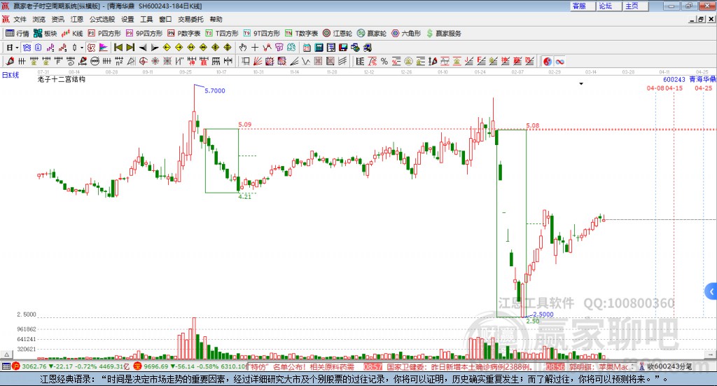Click the 2.5000 low price label
The width and height of the screenshot is (717, 386).
(x=543, y=315)
